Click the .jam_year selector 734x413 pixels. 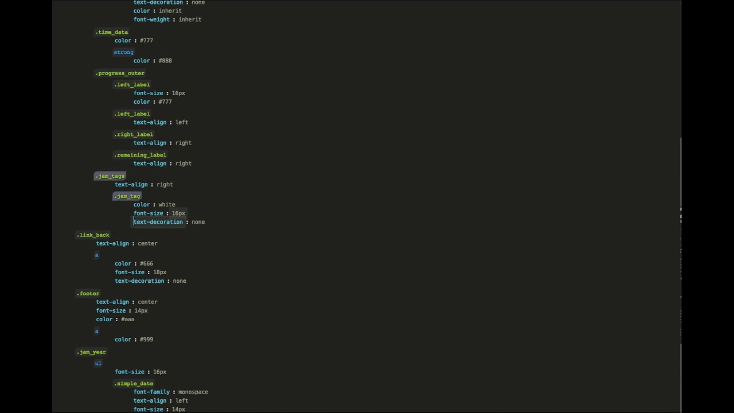(91, 352)
